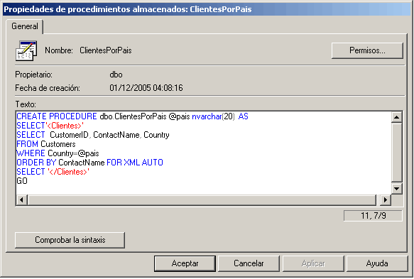Screen dimensions: 414x279
Task: Click the vertical scrollbar down arrow
Action: 396,188
